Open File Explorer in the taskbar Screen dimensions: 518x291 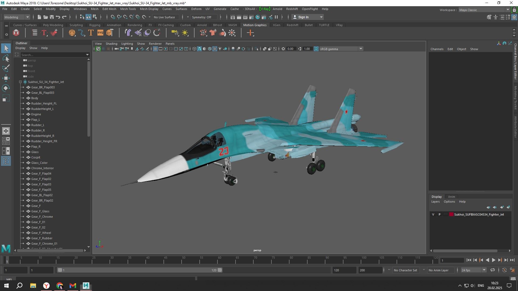tap(33, 286)
